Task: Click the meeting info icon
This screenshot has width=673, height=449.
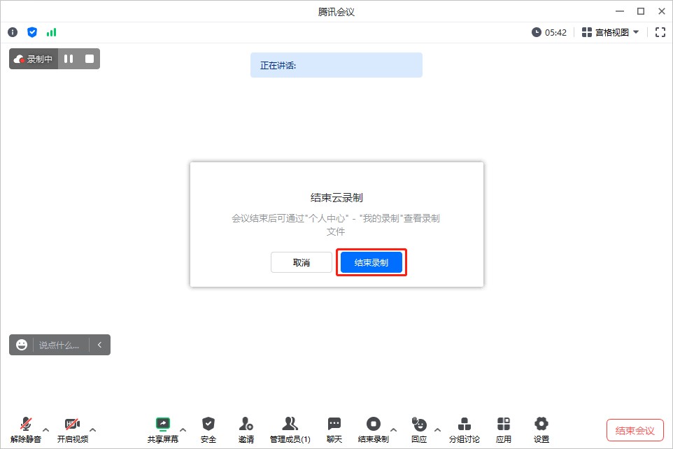Action: (x=13, y=32)
